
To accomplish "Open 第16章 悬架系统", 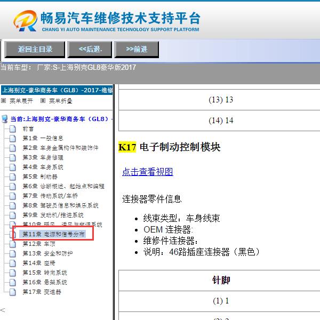I will coord(44,282).
